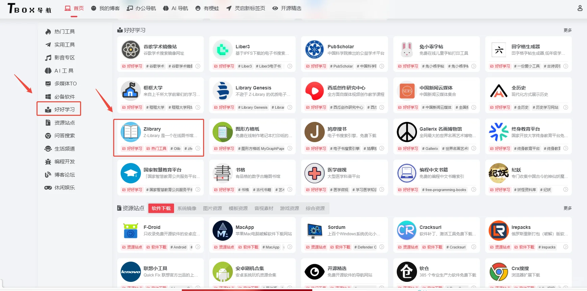Click the arrow on Zlibrary card
Viewport: 587px width, 291px height.
click(198, 149)
